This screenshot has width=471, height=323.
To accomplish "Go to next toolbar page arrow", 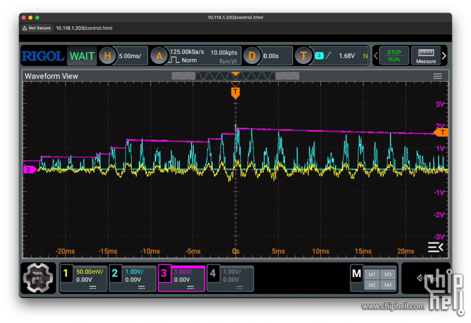I will tap(444, 56).
